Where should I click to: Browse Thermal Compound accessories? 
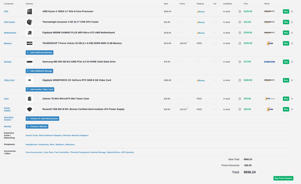coord(80,152)
